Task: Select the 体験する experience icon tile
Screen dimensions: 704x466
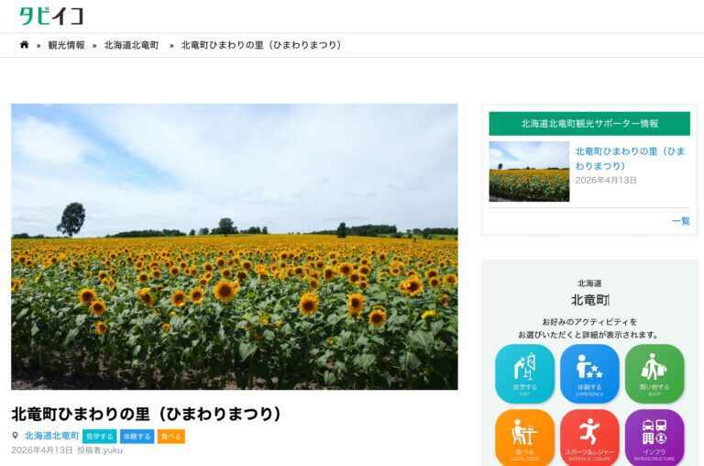Action: (589, 373)
